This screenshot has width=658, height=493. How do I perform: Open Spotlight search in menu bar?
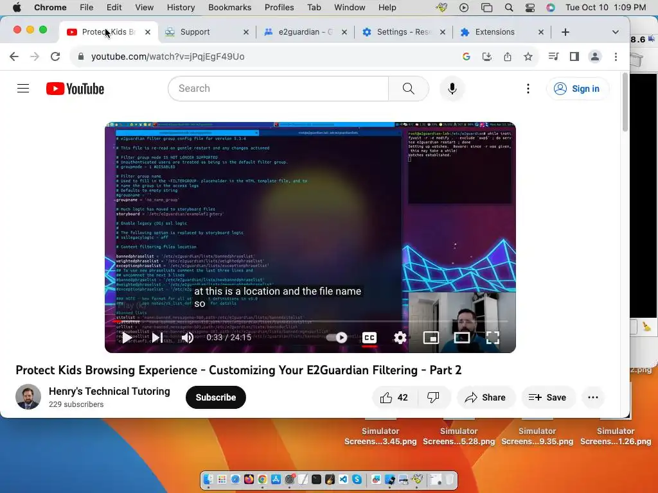point(509,8)
